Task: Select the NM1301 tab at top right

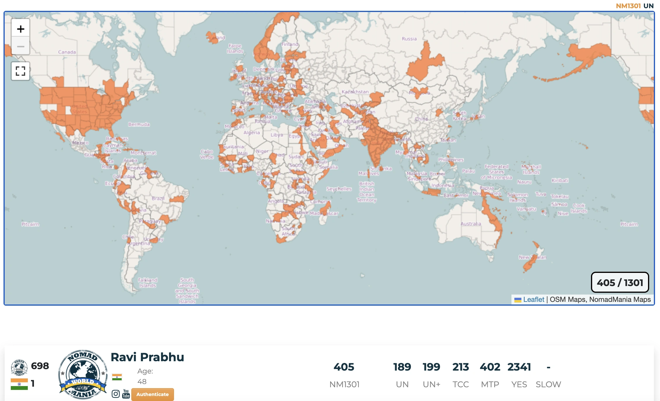Action: pyautogui.click(x=628, y=6)
